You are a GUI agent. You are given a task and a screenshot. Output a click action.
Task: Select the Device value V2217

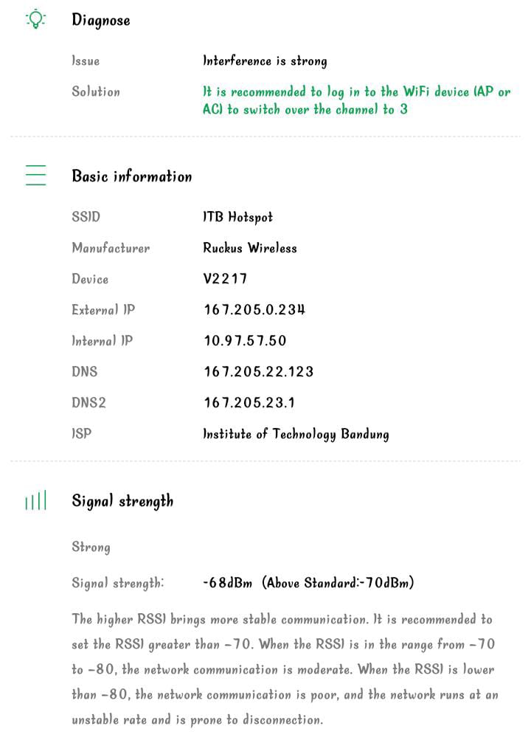click(x=225, y=279)
